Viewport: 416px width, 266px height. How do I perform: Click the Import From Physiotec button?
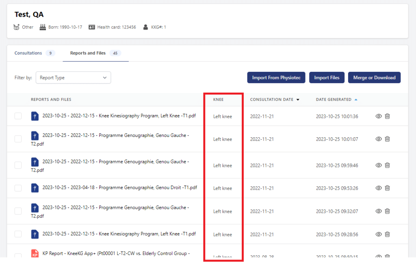(x=276, y=78)
